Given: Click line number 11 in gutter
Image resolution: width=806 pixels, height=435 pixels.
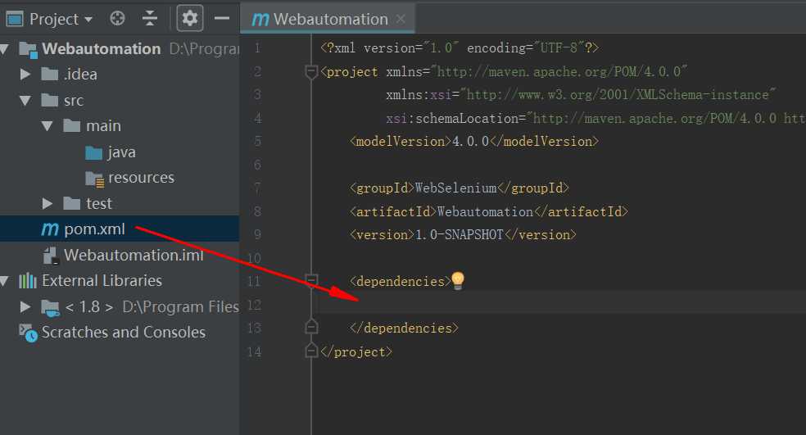Looking at the screenshot, I should [x=254, y=281].
